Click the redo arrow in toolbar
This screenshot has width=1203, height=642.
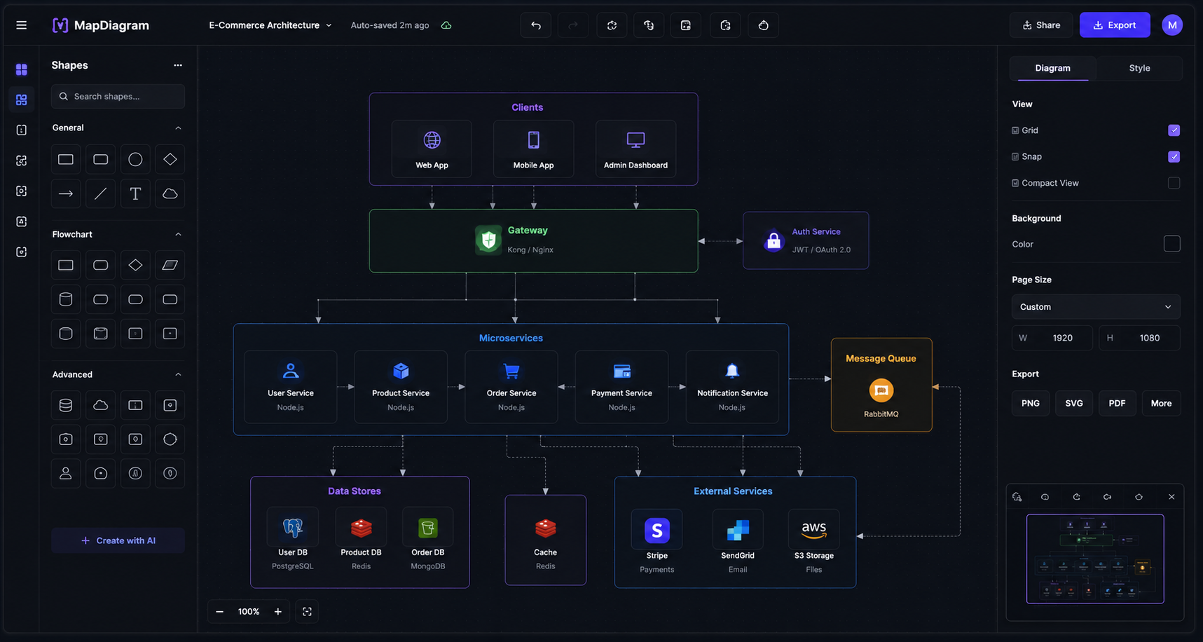573,25
